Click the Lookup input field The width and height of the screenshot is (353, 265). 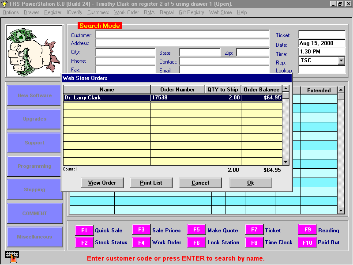point(322,70)
